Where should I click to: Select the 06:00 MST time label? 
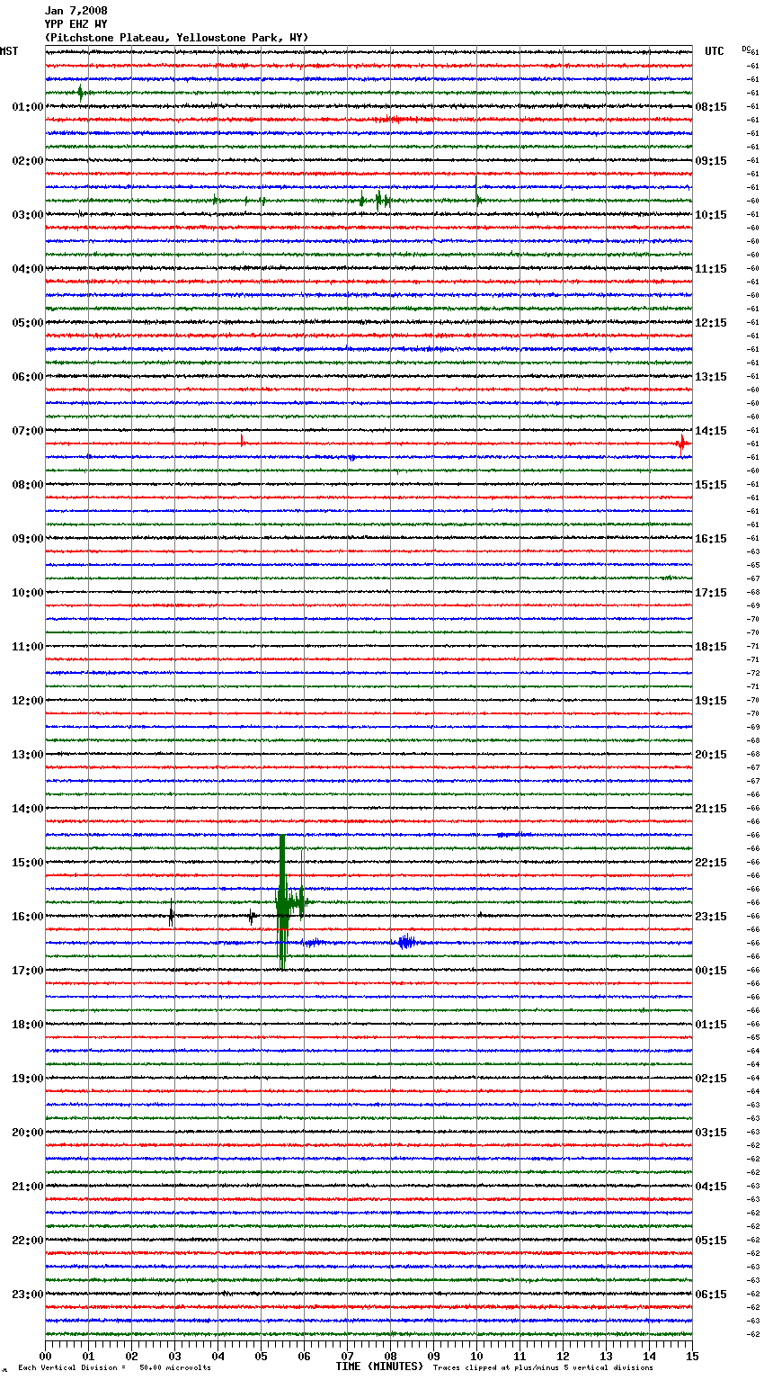click(x=28, y=377)
